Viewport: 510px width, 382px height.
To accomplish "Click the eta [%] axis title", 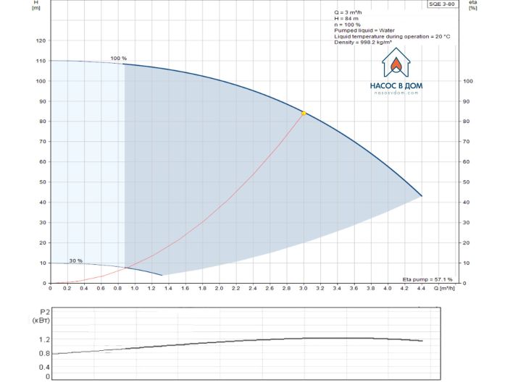I will point(473,5).
